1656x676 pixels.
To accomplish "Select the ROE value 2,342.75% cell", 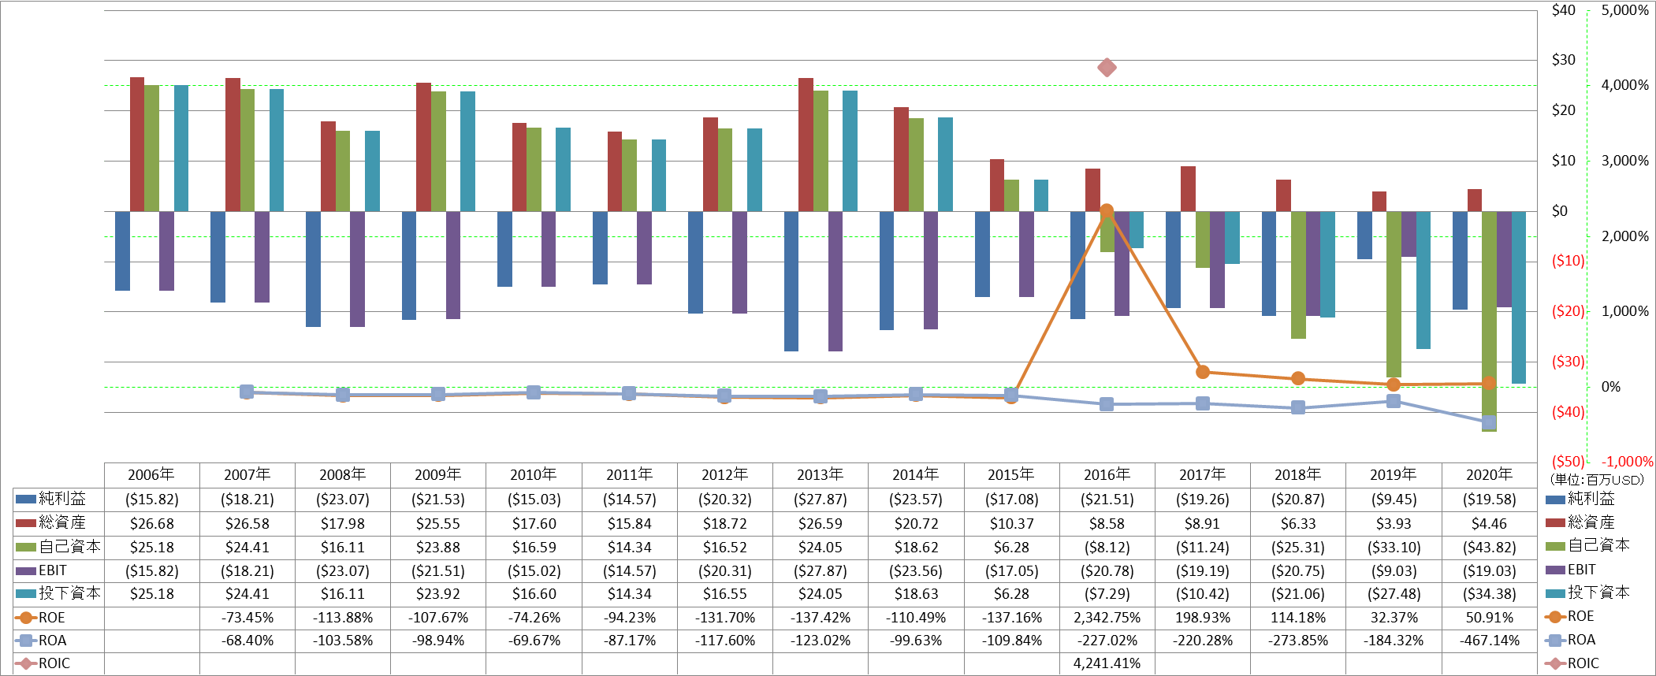I will click(1107, 618).
